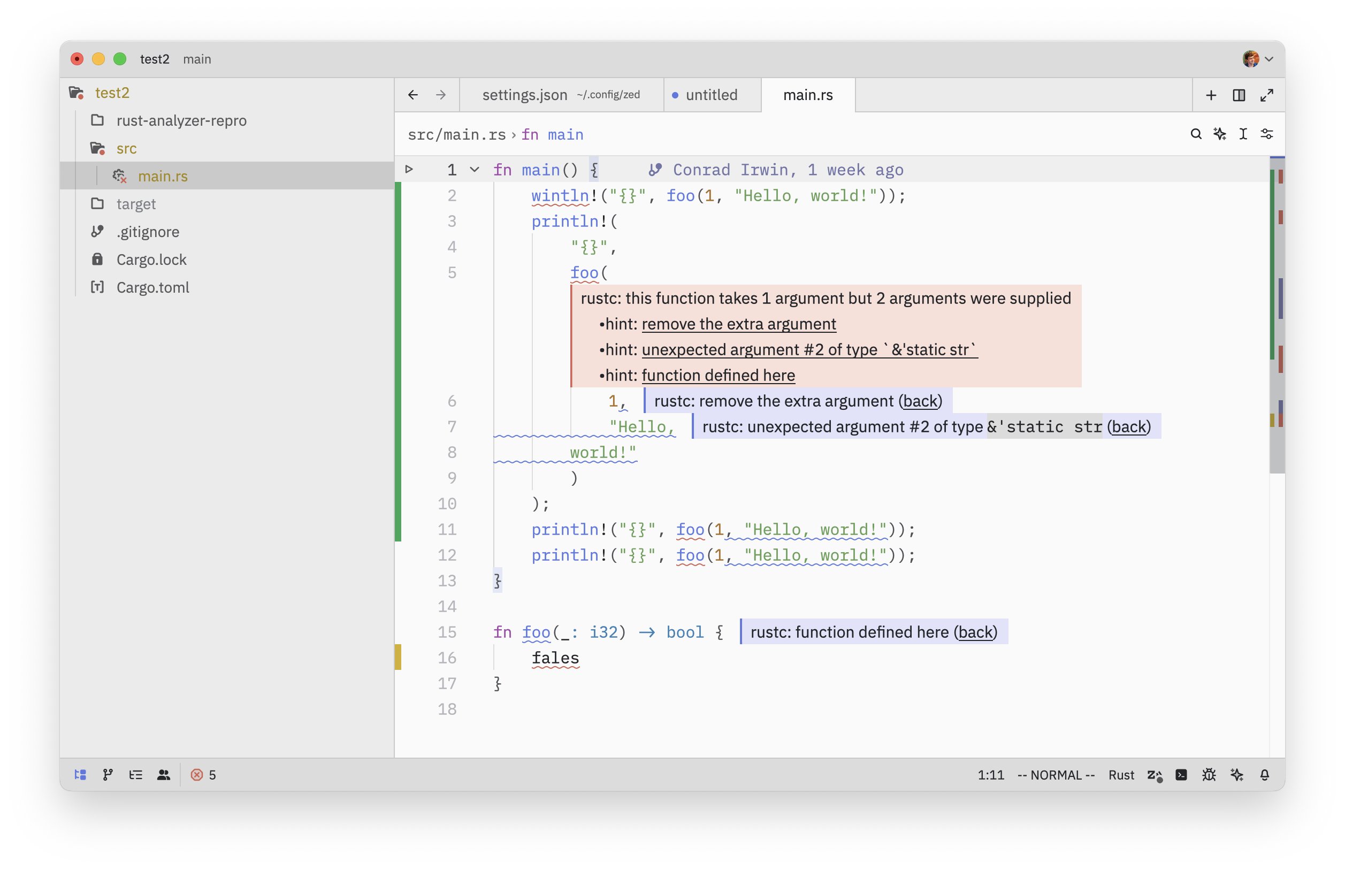Screen dimensions: 1345x870
Task: Click the buffer search icon
Action: click(x=1195, y=134)
